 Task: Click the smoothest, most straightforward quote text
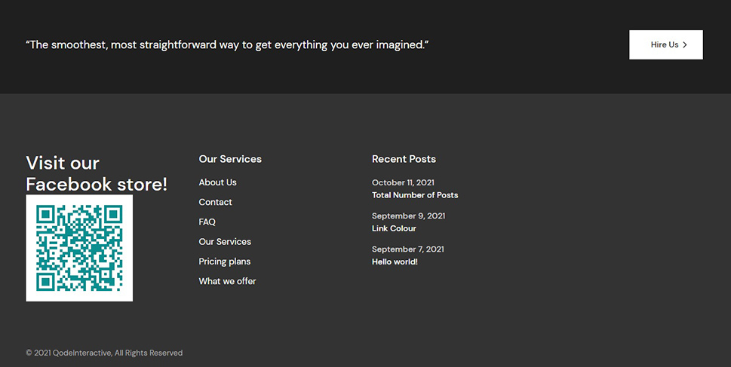tap(228, 44)
